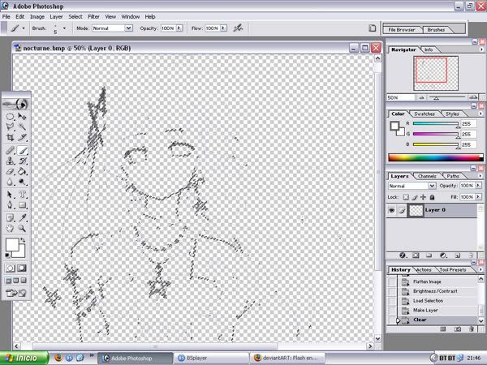Switch to Quick Mask mode

coord(21,268)
